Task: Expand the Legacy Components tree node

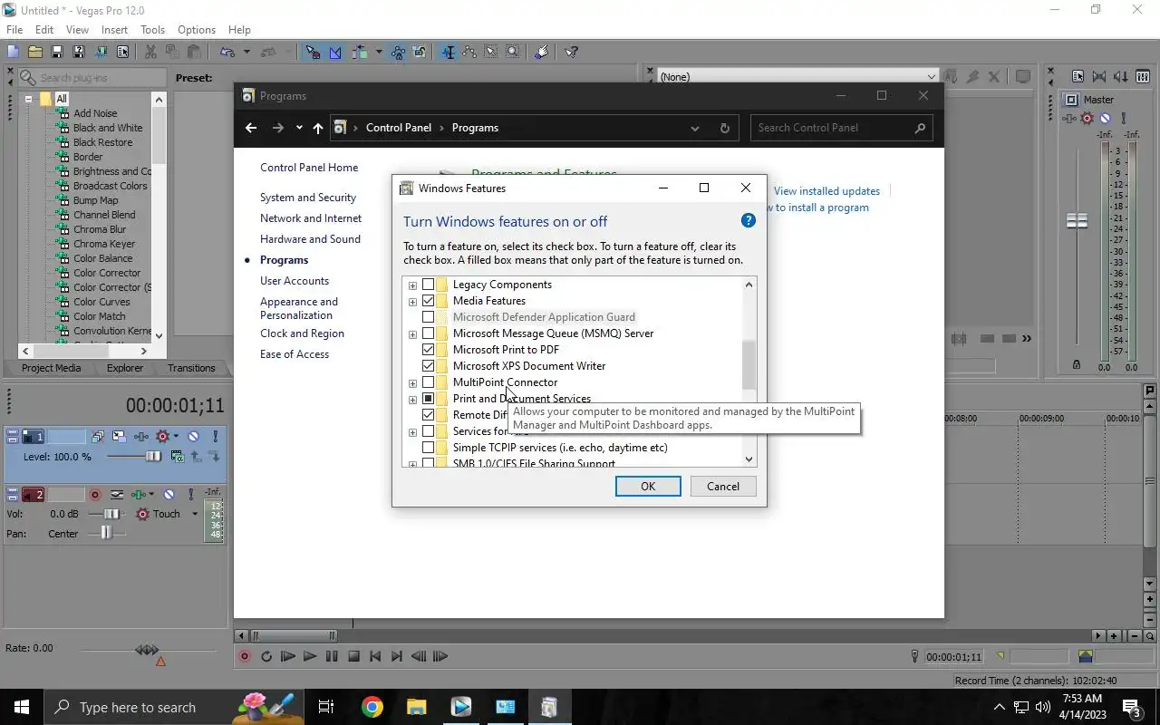Action: click(412, 285)
